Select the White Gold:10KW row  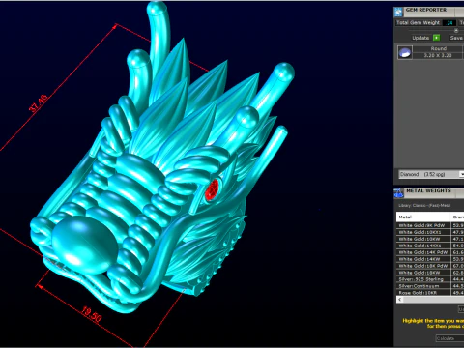click(430, 239)
